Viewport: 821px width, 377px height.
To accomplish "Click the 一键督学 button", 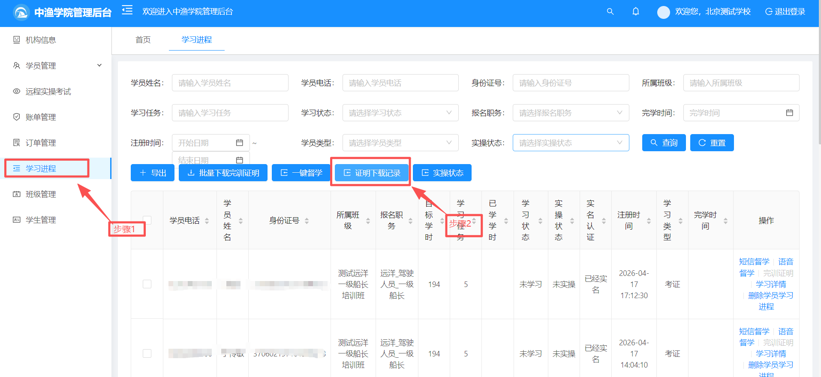I will (301, 173).
